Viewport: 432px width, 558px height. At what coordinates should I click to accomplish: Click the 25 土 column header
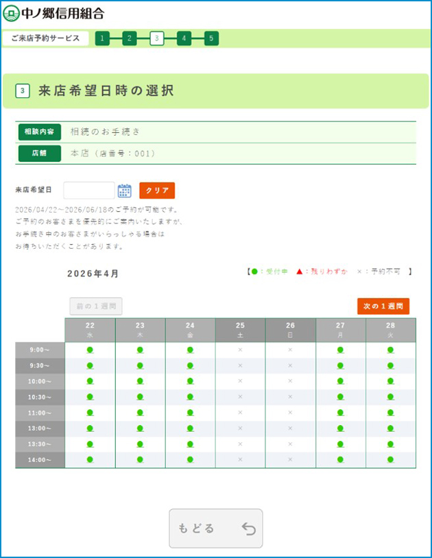point(240,330)
